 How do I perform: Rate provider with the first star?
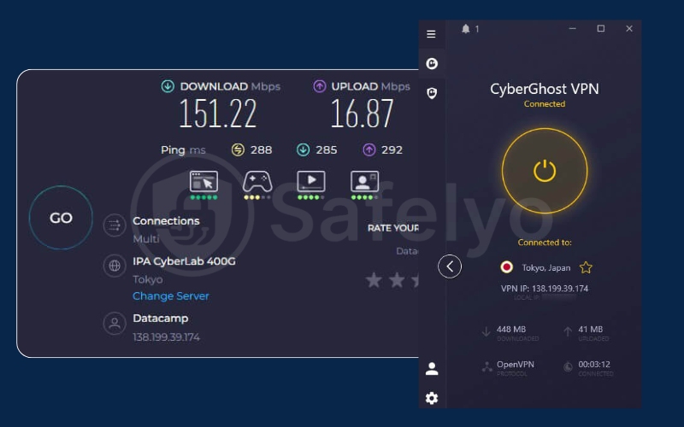[x=374, y=280]
